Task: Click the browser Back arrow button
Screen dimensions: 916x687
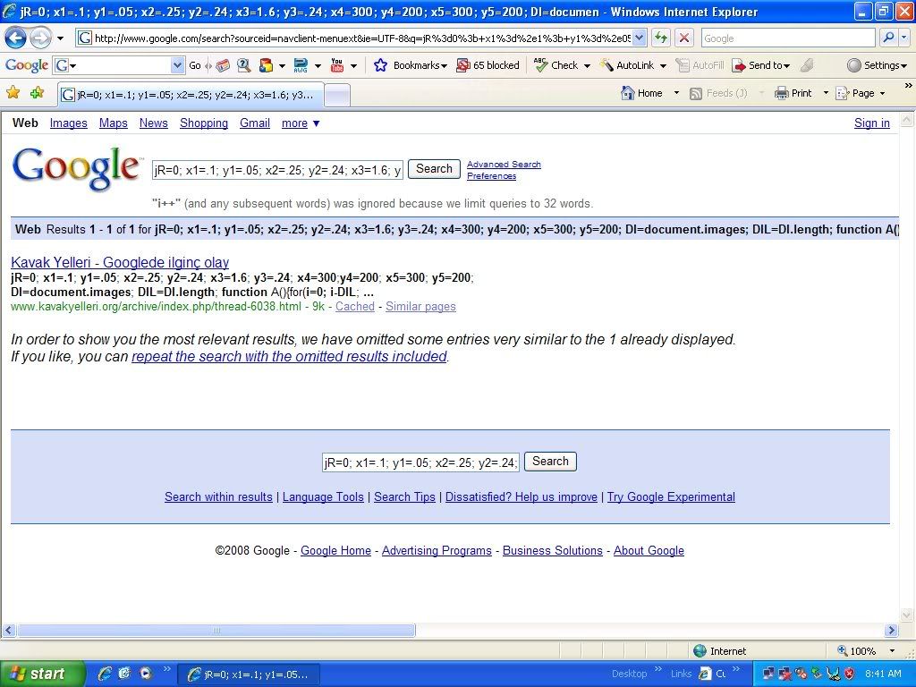Action: coord(16,38)
